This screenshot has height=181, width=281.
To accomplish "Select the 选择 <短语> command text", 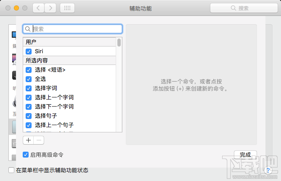I will coord(50,70).
